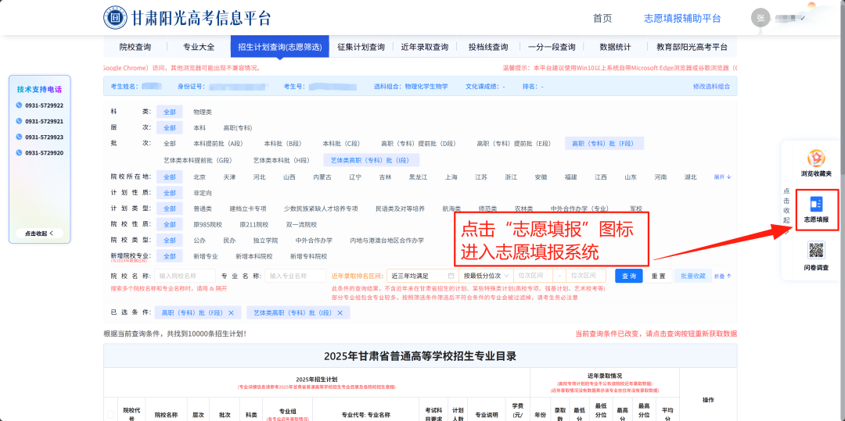Viewport: 845px width, 421px height.
Task: Open the 近三年均满足 dropdown
Action: coord(422,276)
